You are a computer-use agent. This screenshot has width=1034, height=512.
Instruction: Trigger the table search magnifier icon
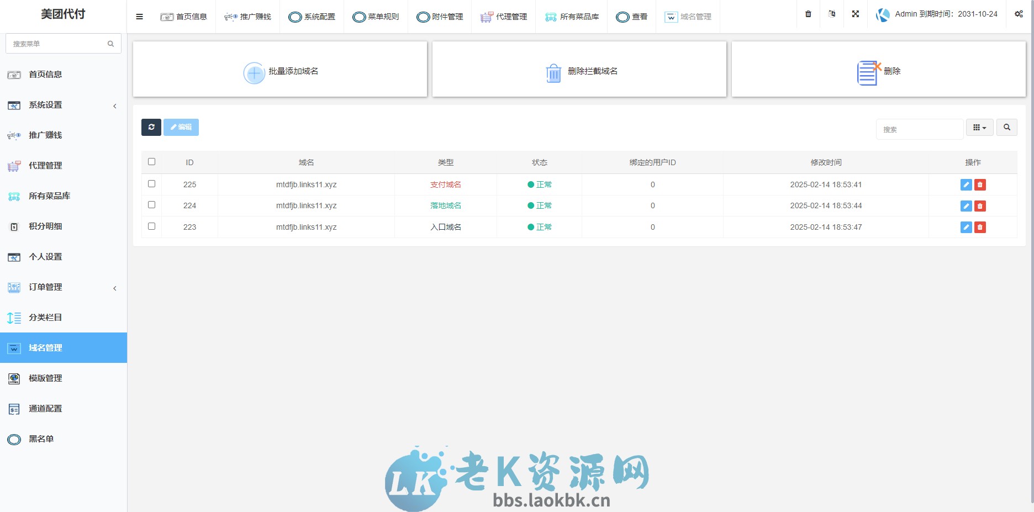1007,127
